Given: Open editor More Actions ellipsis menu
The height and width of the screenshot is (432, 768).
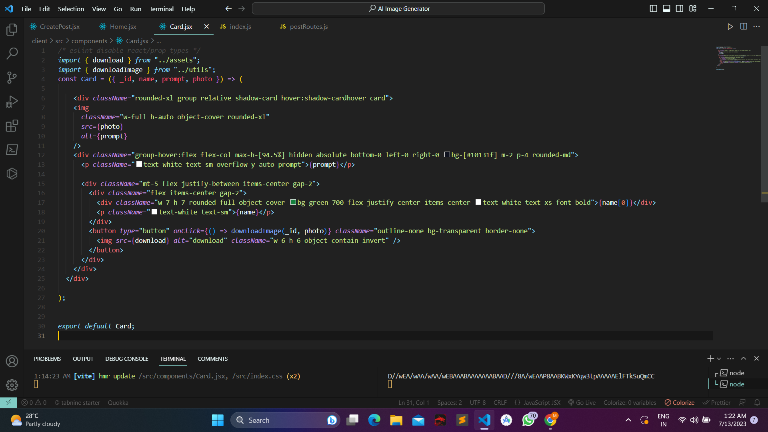Looking at the screenshot, I should [x=756, y=26].
